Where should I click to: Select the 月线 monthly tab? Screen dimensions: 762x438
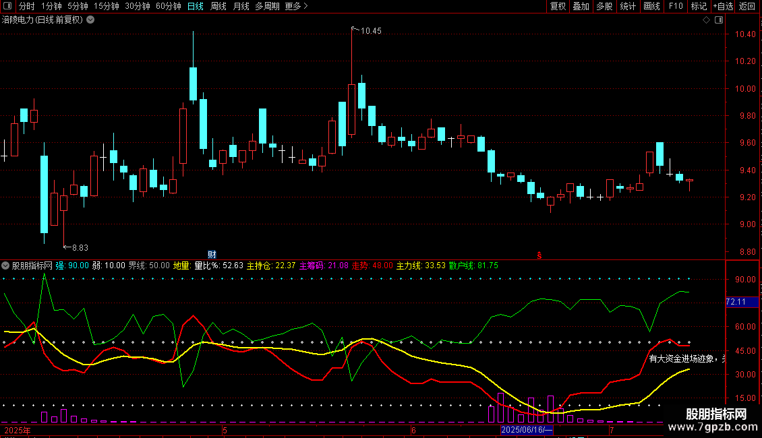[x=241, y=6]
